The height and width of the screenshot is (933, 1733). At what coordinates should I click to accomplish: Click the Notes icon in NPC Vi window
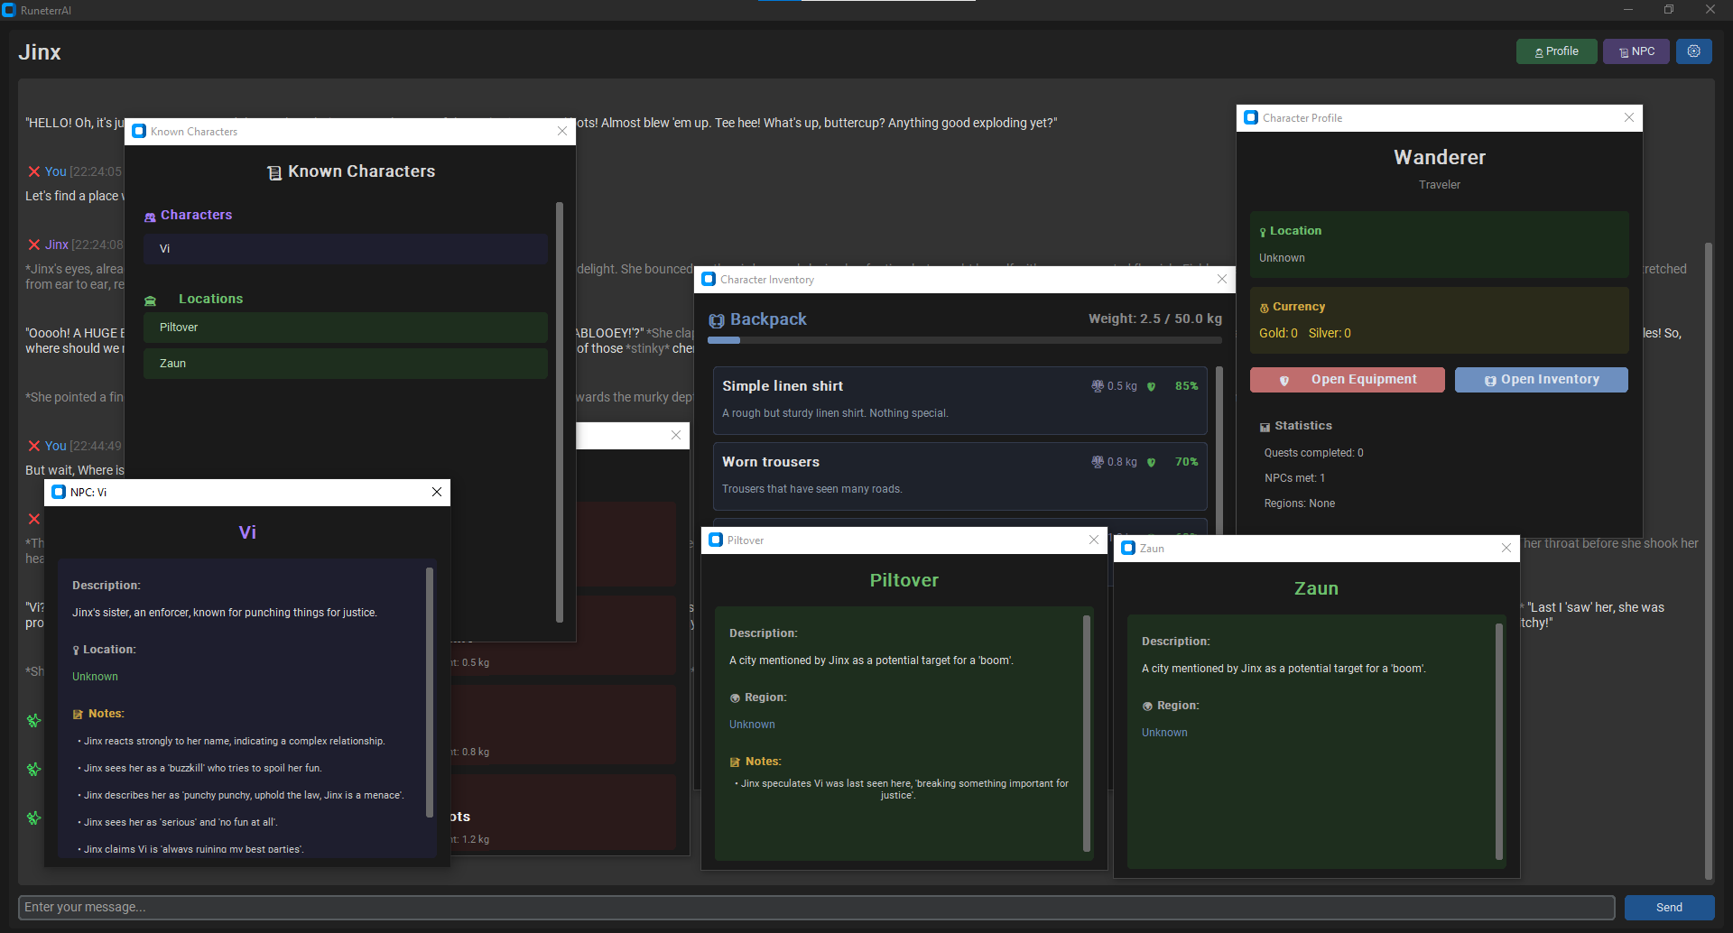click(x=78, y=715)
